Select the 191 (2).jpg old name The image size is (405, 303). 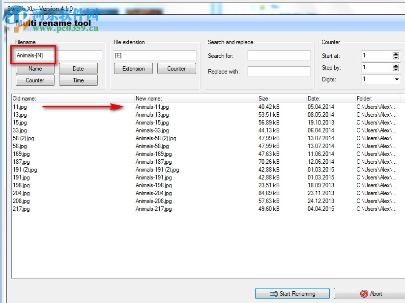coord(25,170)
